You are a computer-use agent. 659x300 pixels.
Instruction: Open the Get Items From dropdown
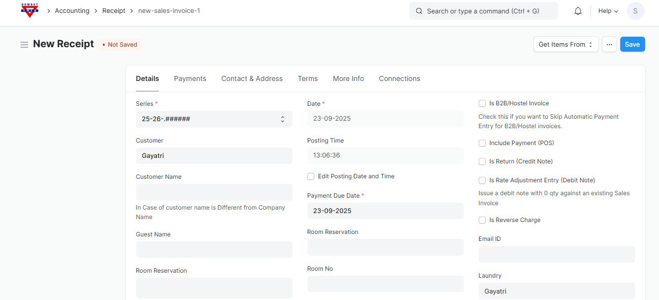(x=566, y=44)
